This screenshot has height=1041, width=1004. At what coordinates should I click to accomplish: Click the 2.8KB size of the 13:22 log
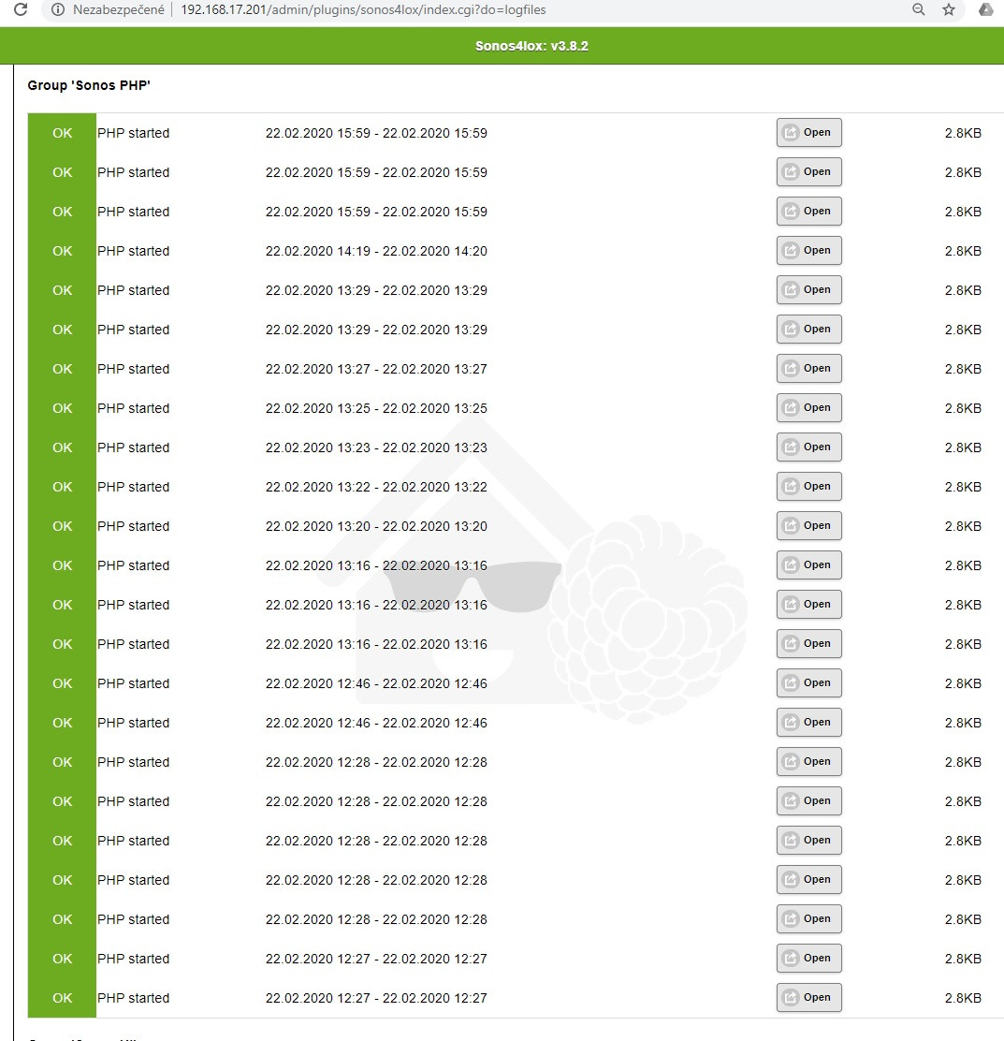[963, 487]
